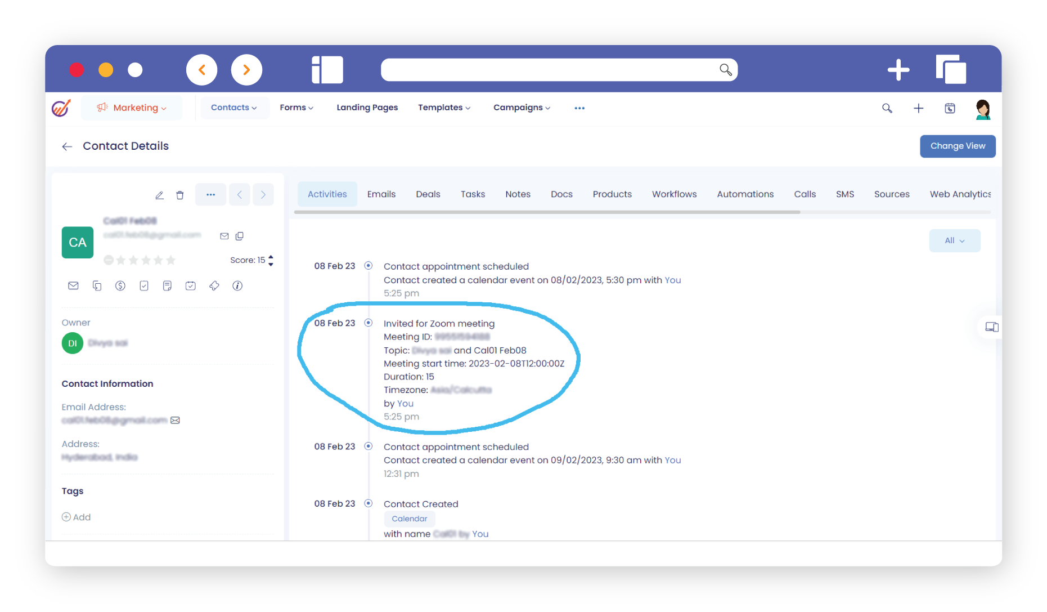Set the first star in contact rating

click(x=121, y=260)
